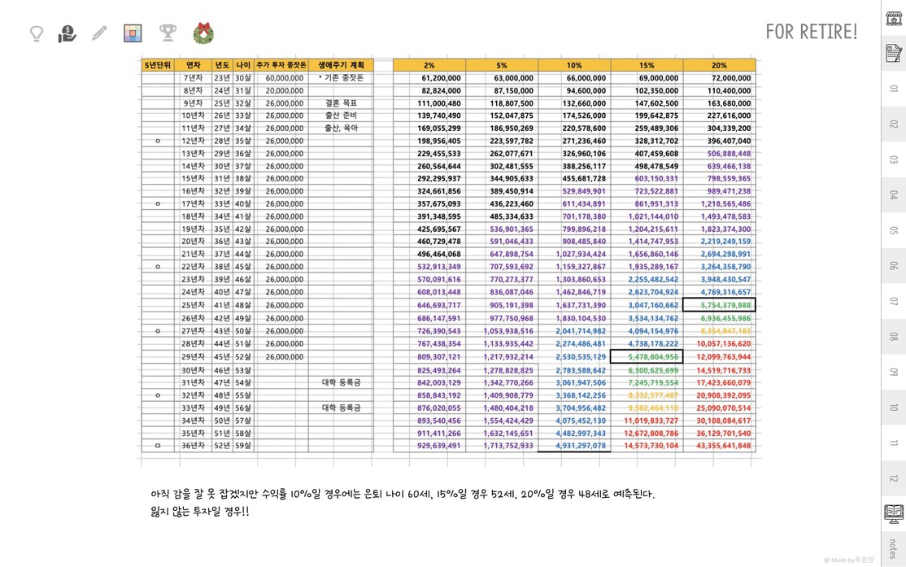This screenshot has height=567, width=906.
Task: Open the 12 month tab
Action: coord(894,478)
